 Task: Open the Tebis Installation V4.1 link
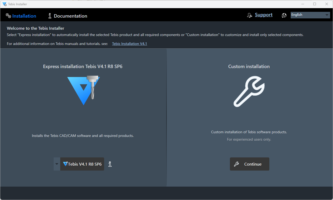pos(129,44)
